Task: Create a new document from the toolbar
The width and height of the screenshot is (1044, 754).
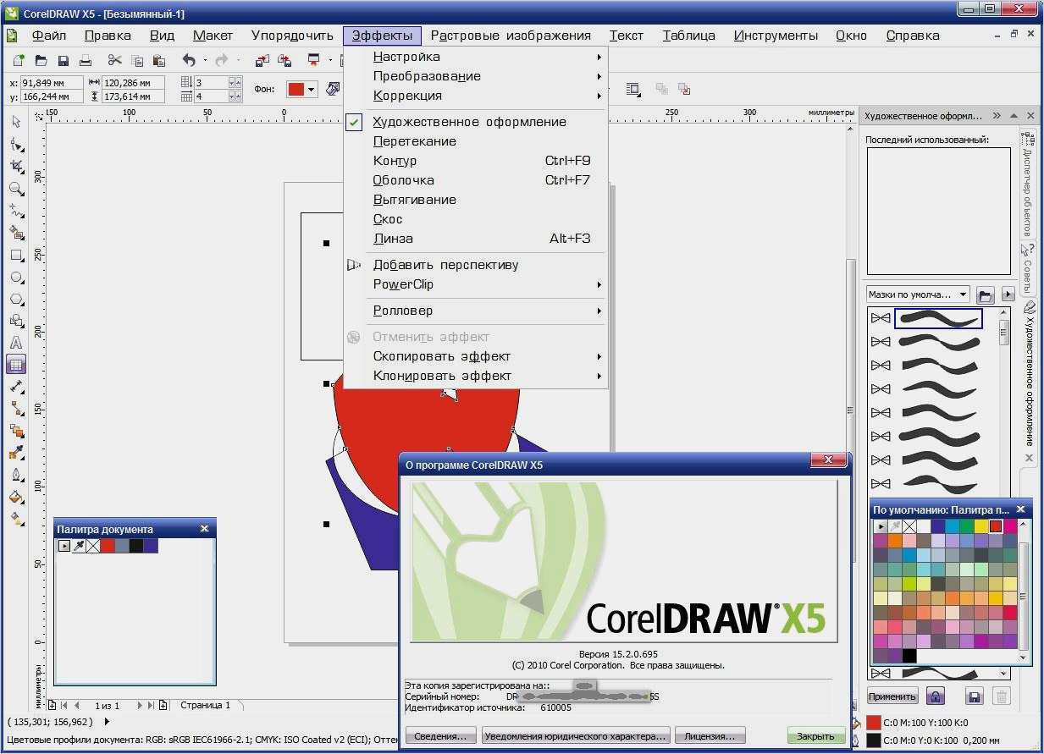Action: pyautogui.click(x=19, y=60)
